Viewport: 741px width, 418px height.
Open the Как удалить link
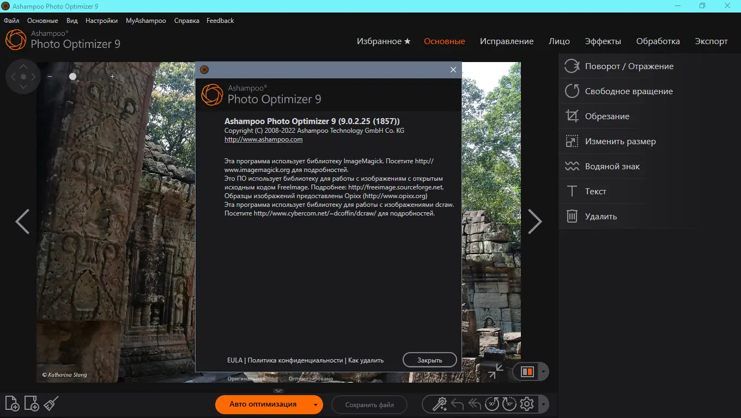tap(366, 360)
